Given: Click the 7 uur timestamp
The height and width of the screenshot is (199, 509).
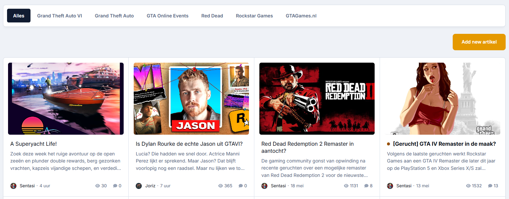Looking at the screenshot, I should click(x=166, y=186).
